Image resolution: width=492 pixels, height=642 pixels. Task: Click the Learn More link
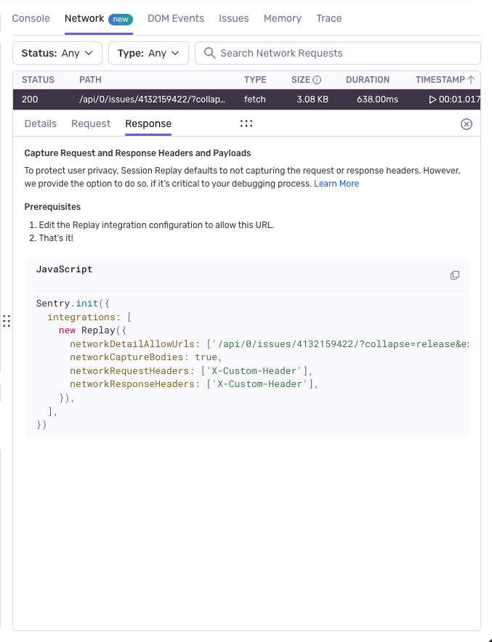tap(336, 184)
